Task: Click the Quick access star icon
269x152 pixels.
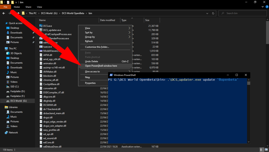Action: 6,23
